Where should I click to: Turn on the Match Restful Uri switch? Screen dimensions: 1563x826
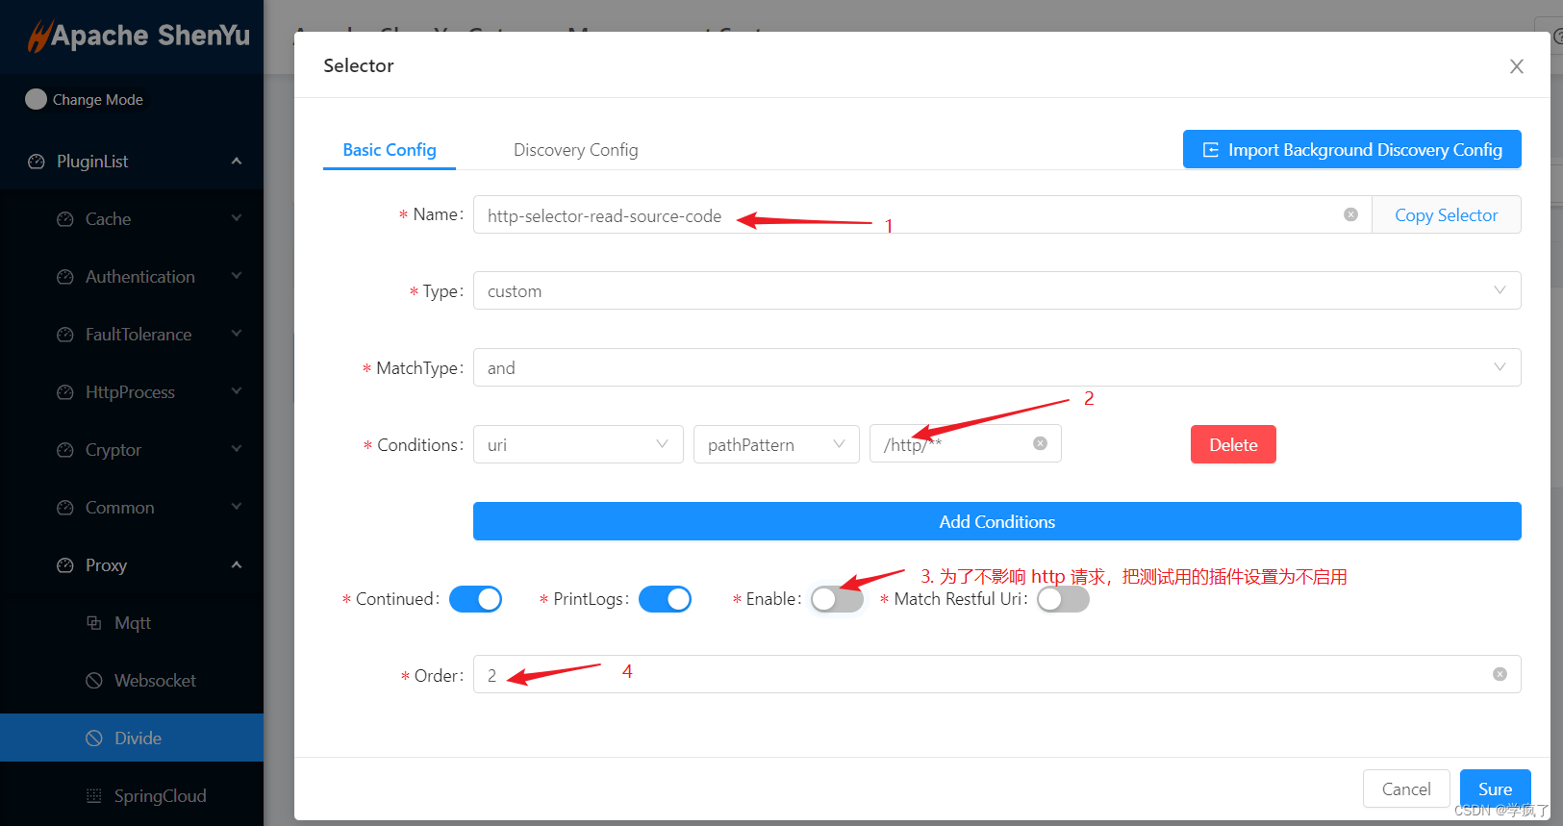pyautogui.click(x=1063, y=599)
